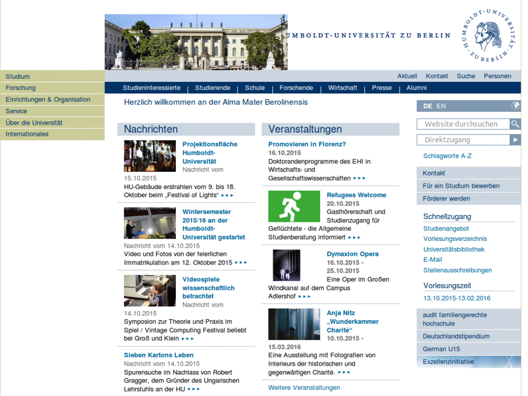
Task: Open Weitere Veranstaltungen link
Action: (304, 388)
